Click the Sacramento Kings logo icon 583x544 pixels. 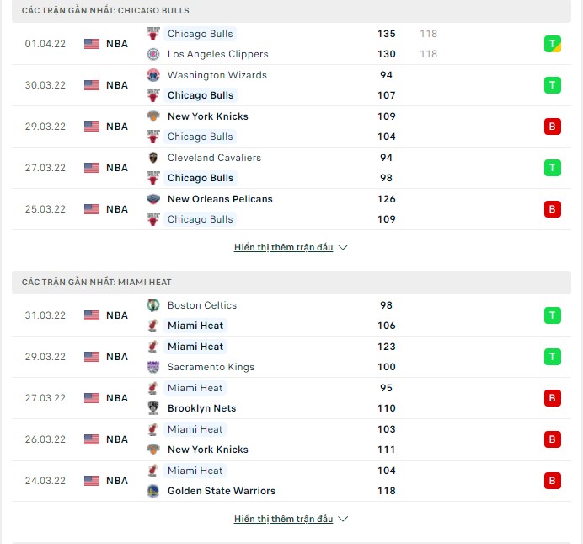152,367
